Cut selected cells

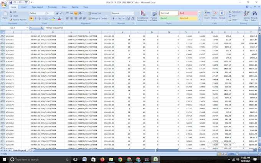(x=13, y=12)
